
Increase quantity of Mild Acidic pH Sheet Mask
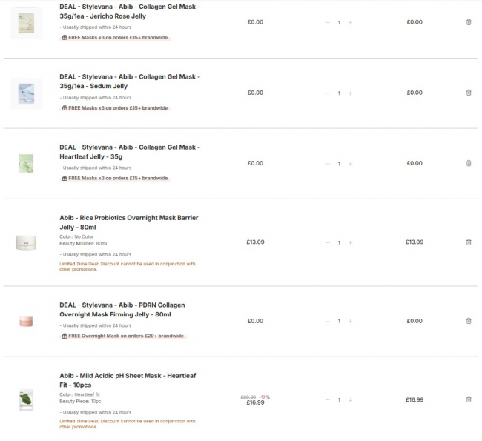350,399
